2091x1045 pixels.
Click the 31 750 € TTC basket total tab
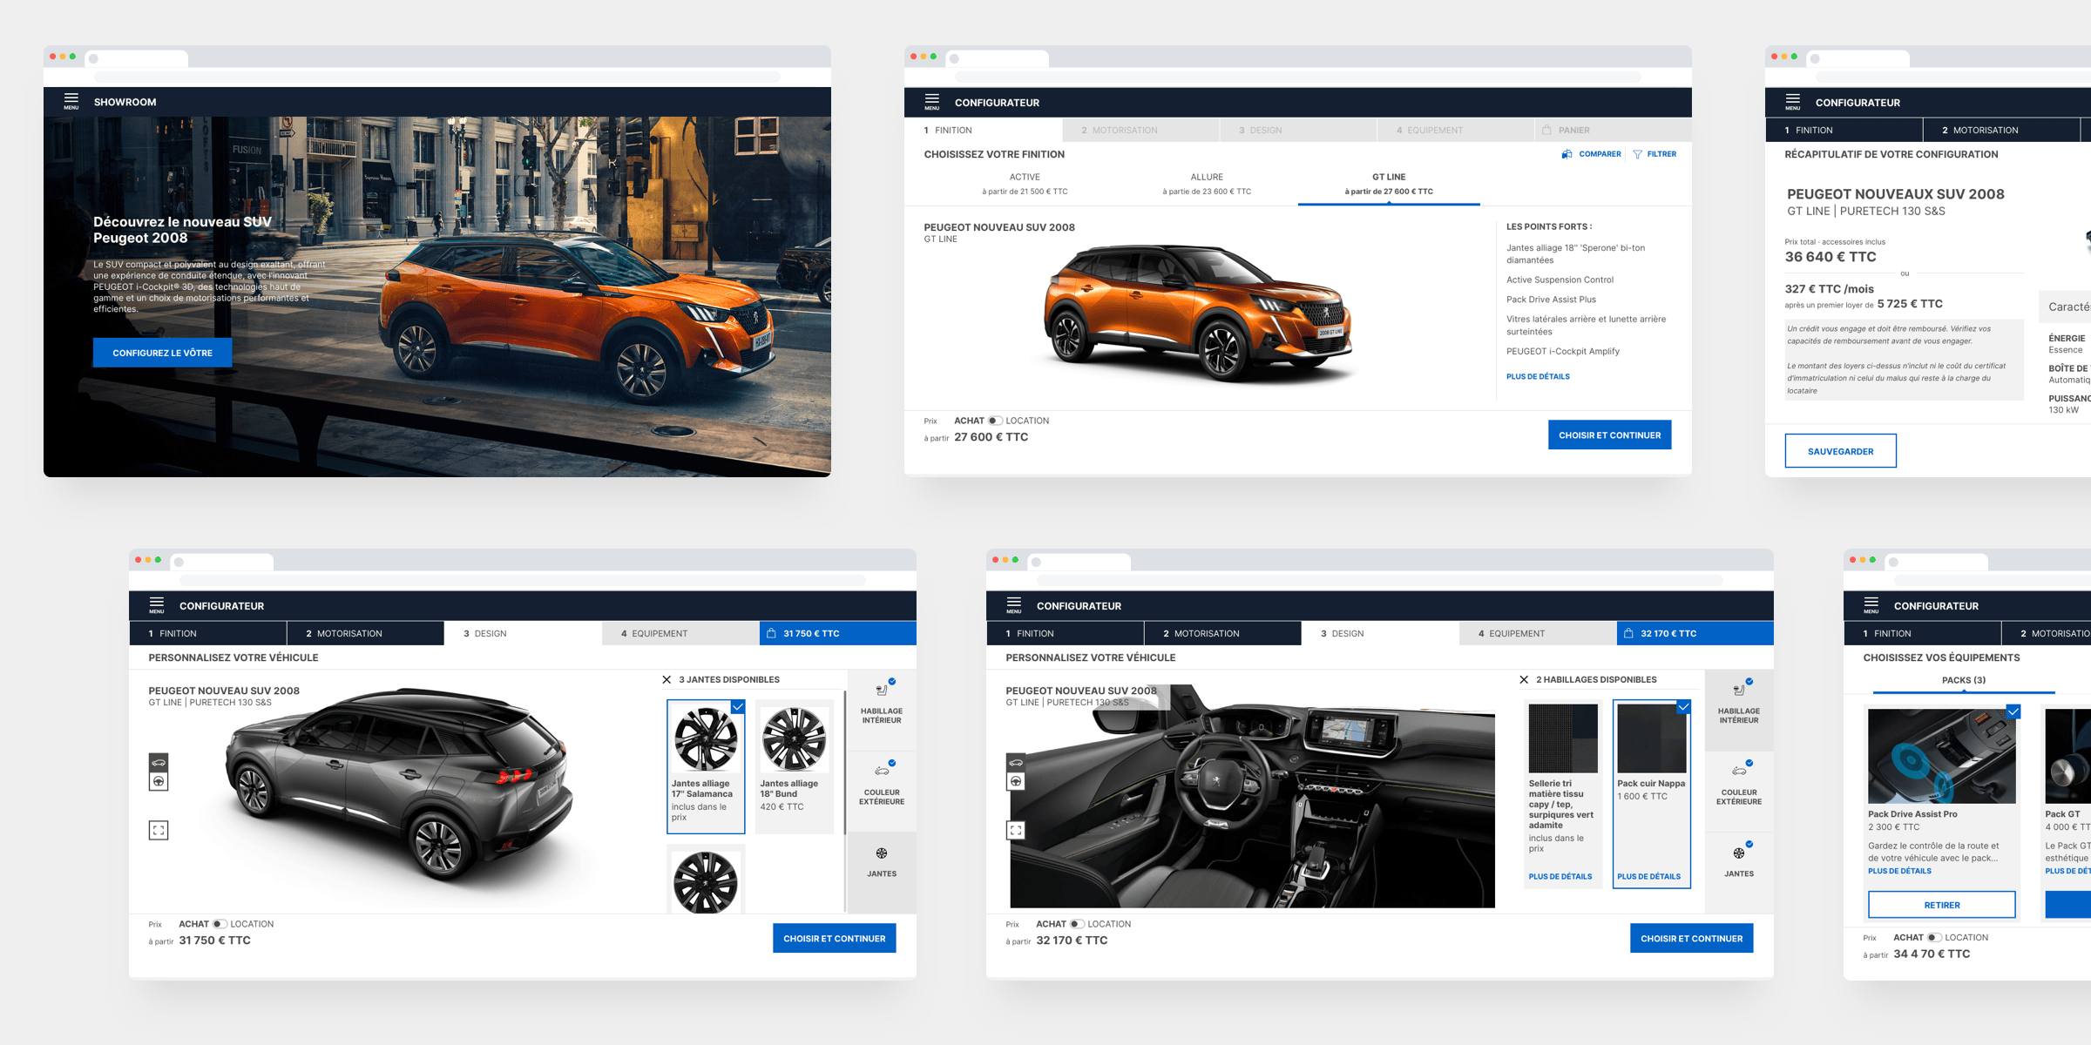[837, 633]
